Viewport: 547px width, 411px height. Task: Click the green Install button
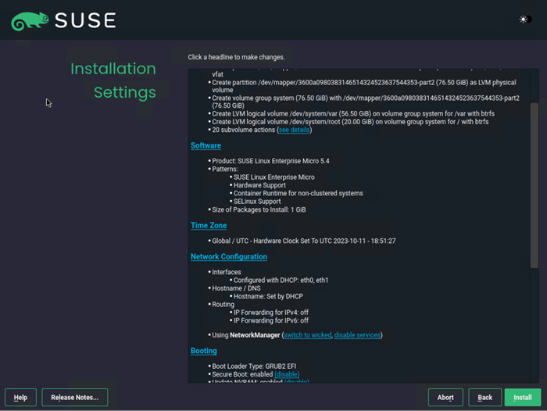click(x=523, y=398)
